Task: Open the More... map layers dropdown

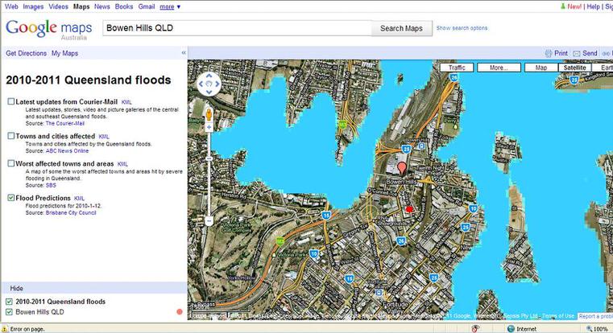Action: coord(499,68)
